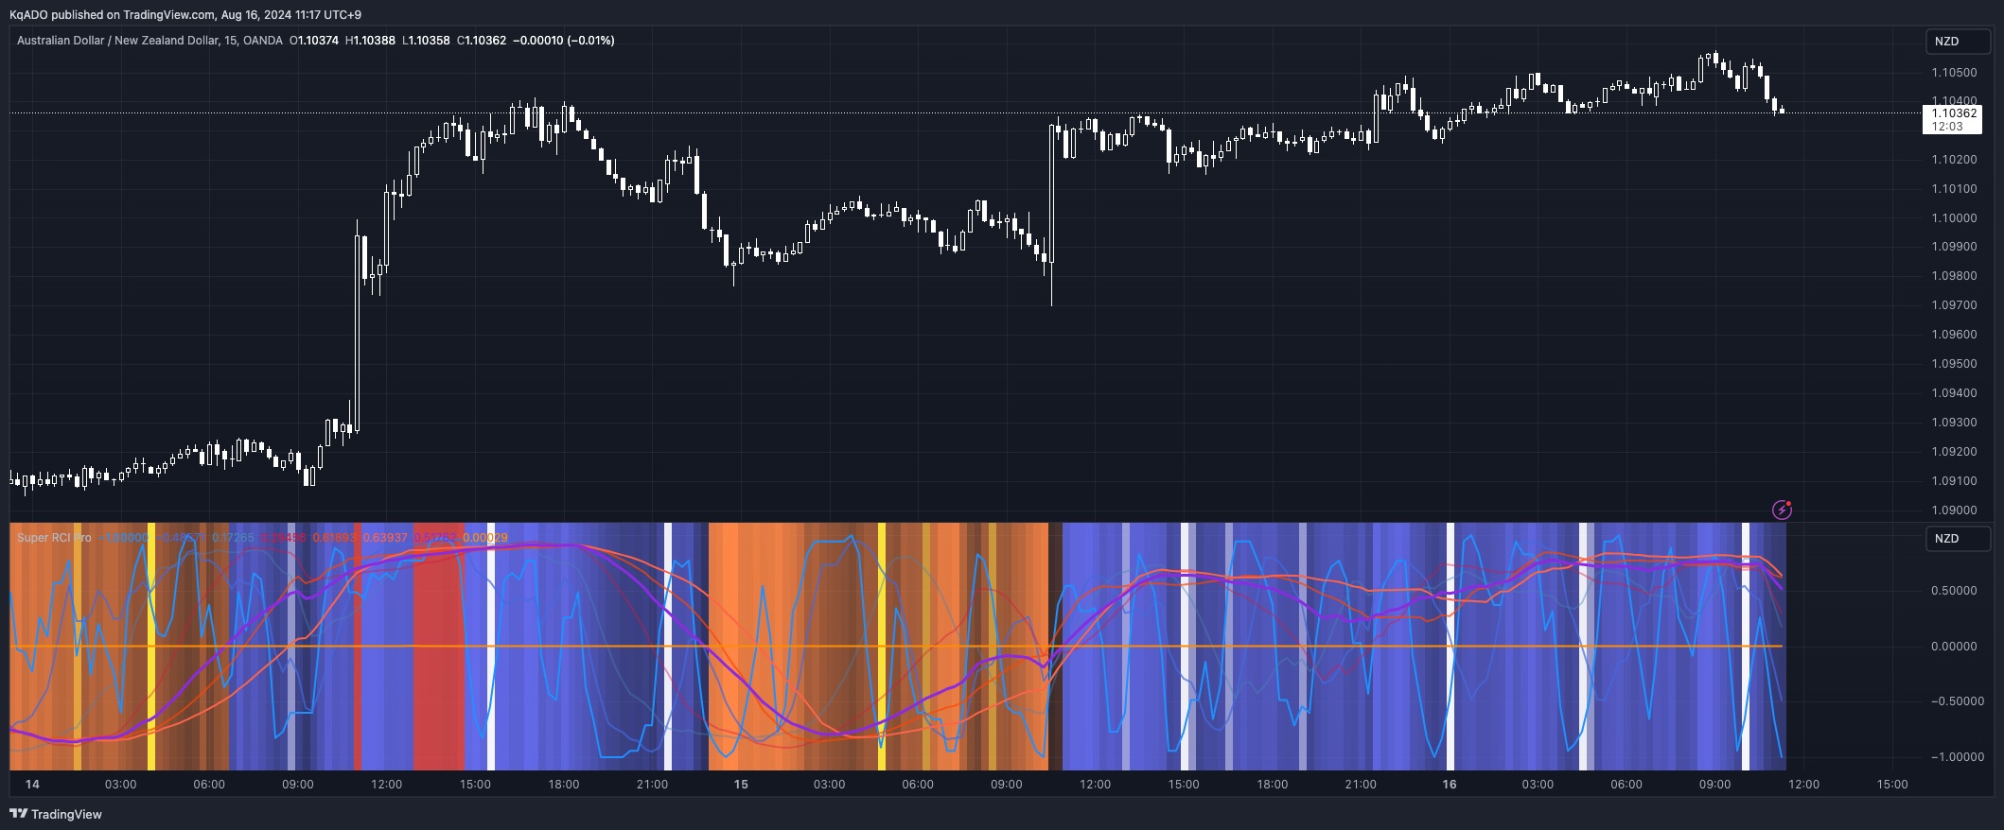Click the 0.50000 label on the indicator scale
This screenshot has width=2004, height=830.
coord(1954,591)
